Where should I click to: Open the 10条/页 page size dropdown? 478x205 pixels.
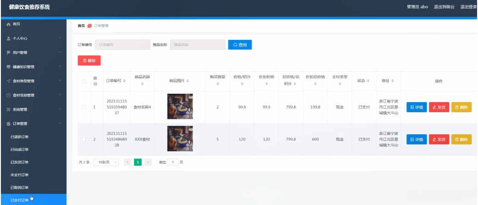pyautogui.click(x=106, y=162)
